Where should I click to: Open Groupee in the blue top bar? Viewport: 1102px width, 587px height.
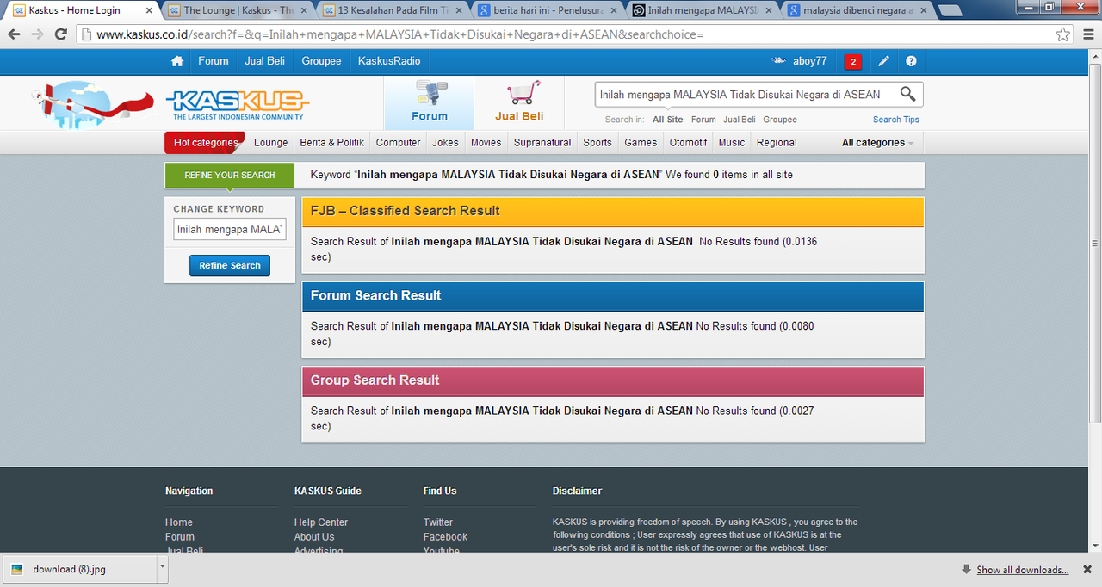coord(321,61)
